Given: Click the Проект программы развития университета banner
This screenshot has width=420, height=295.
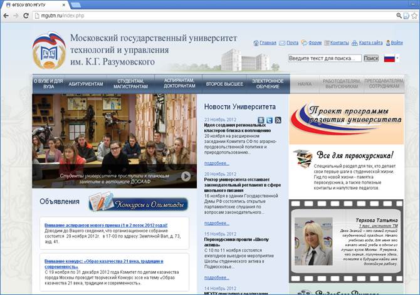Looking at the screenshot, I should [346, 120].
